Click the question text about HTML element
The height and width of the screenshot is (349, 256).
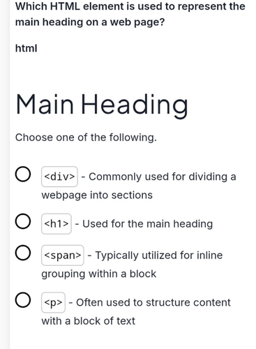[x=130, y=14]
